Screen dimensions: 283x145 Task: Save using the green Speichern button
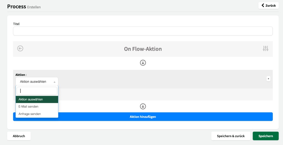click(266, 136)
